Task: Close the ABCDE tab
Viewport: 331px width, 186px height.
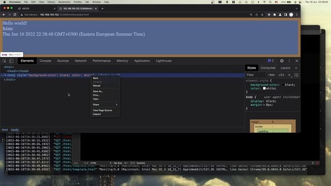Action: click(x=54, y=9)
